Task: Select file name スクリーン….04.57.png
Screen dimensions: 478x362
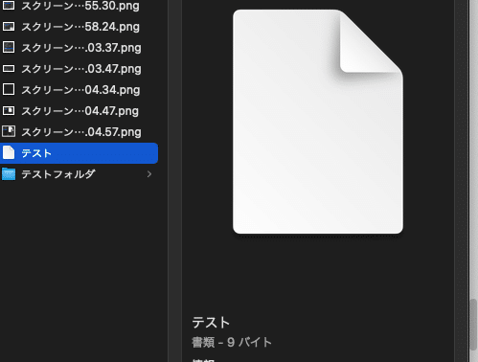Action: click(81, 132)
